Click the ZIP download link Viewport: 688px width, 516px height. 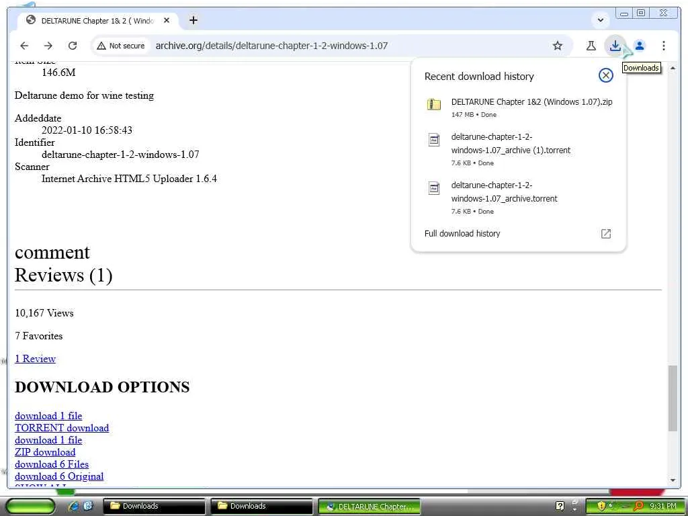45,452
